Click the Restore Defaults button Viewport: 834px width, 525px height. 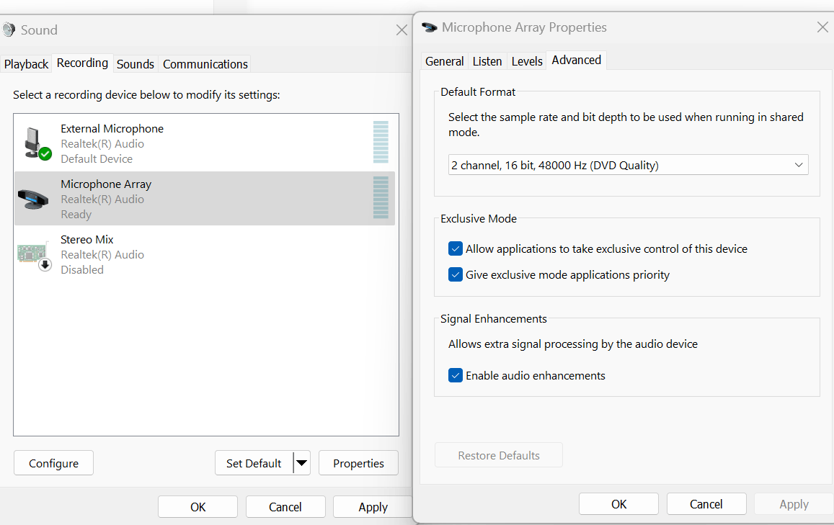click(x=499, y=455)
